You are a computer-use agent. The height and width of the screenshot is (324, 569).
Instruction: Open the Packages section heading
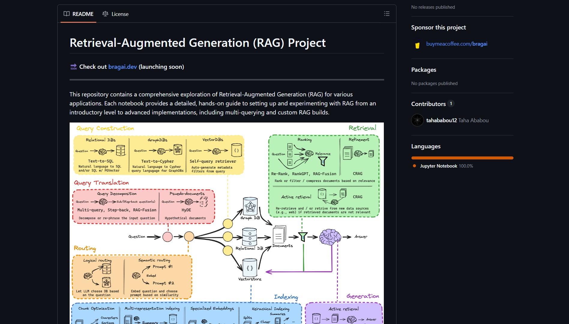point(423,70)
